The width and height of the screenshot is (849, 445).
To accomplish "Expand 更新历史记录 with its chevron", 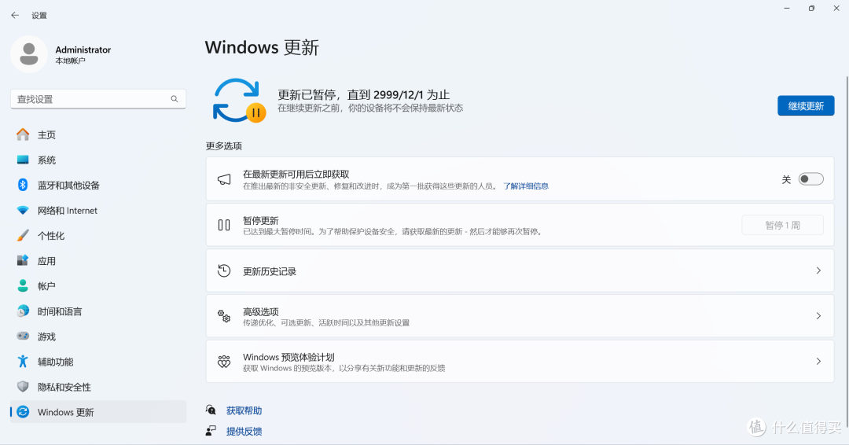I will pyautogui.click(x=818, y=270).
